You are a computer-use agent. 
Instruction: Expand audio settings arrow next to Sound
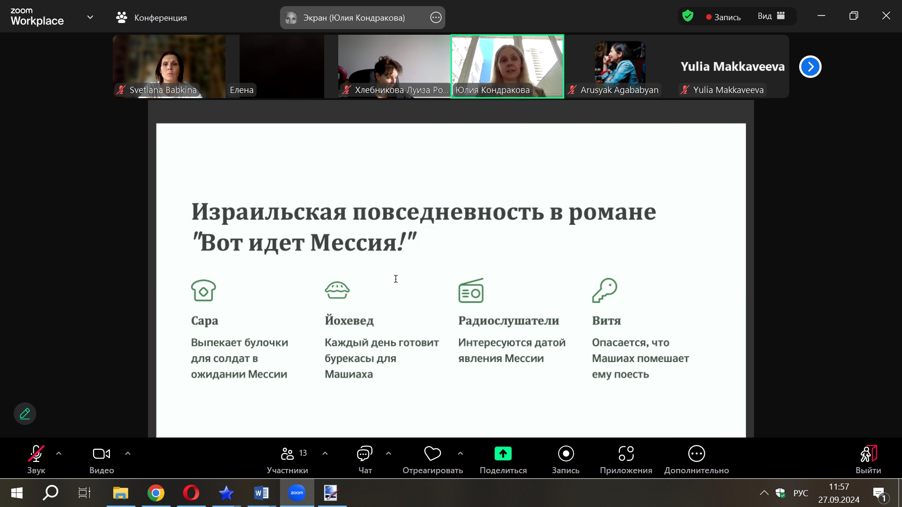(59, 453)
